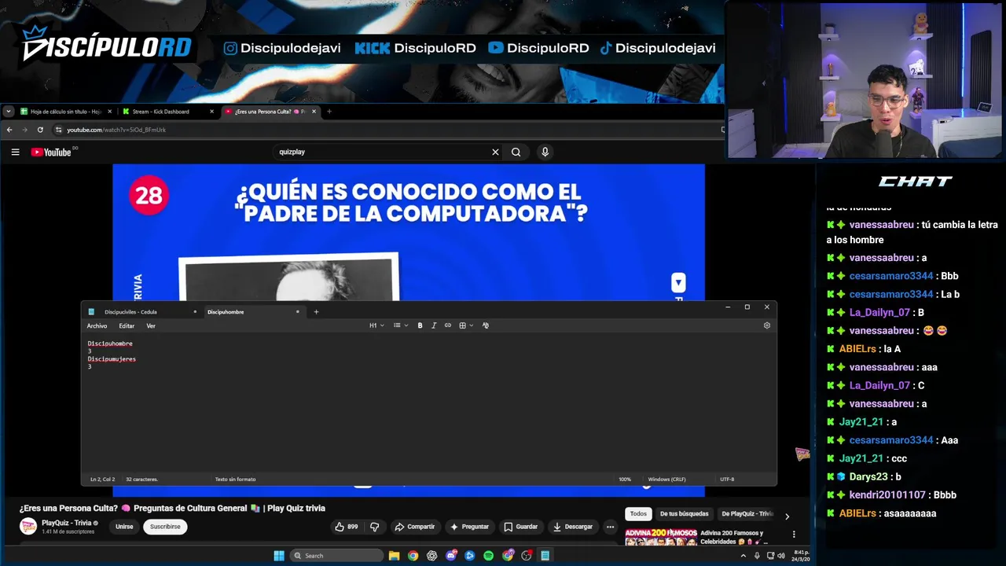Image resolution: width=1006 pixels, height=566 pixels.
Task: Select De PlayQuiz - Trivia filter chip
Action: (x=747, y=514)
